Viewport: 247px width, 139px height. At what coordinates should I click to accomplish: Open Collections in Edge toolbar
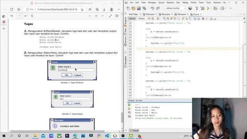[x=97, y=9]
